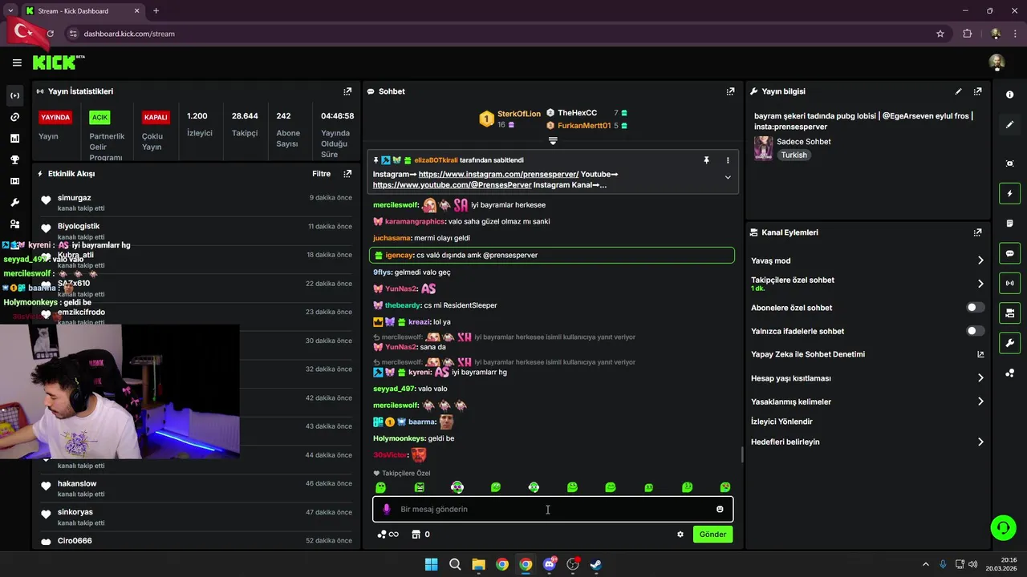
Task: Open the emoji picker in chat input
Action: point(720,509)
